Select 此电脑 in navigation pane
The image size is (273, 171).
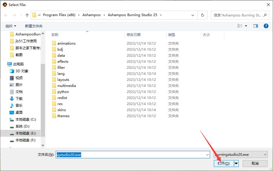pyautogui.click(x=15, y=64)
